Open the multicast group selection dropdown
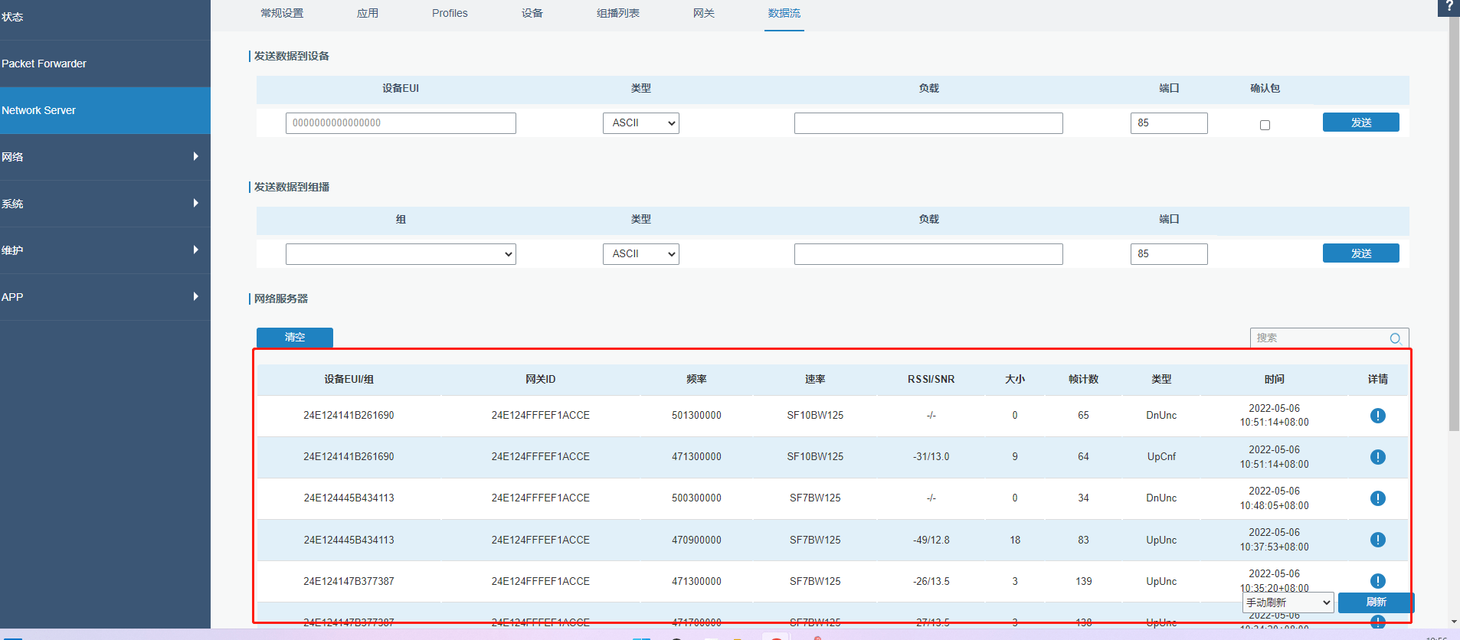The height and width of the screenshot is (640, 1460). 401,254
